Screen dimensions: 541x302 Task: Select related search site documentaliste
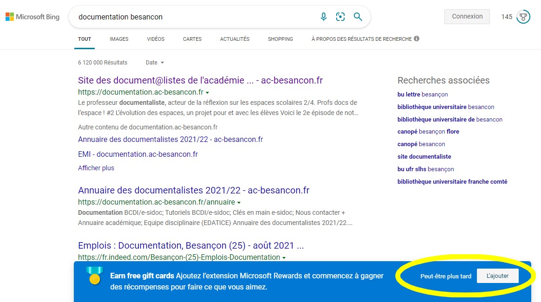(424, 156)
